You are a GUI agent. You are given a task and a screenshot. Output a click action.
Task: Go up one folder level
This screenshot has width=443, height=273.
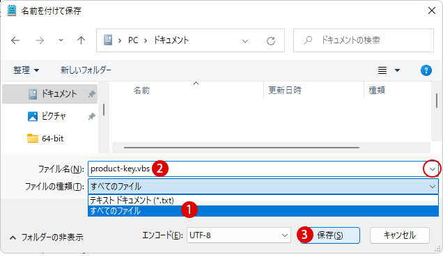tap(81, 40)
